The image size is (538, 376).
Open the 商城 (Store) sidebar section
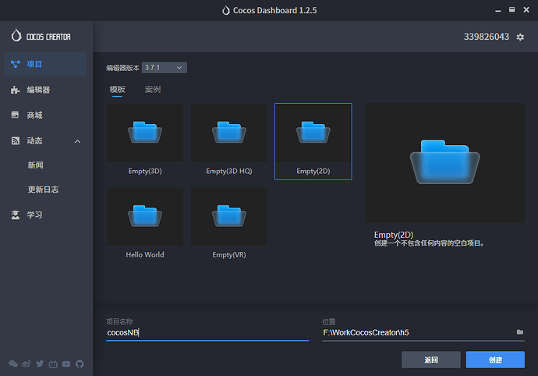click(x=45, y=115)
